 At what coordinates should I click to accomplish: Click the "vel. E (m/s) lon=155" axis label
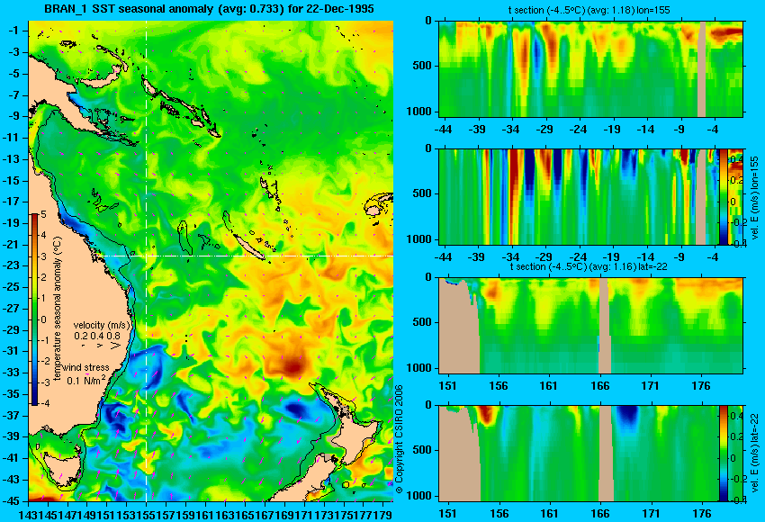coord(755,198)
